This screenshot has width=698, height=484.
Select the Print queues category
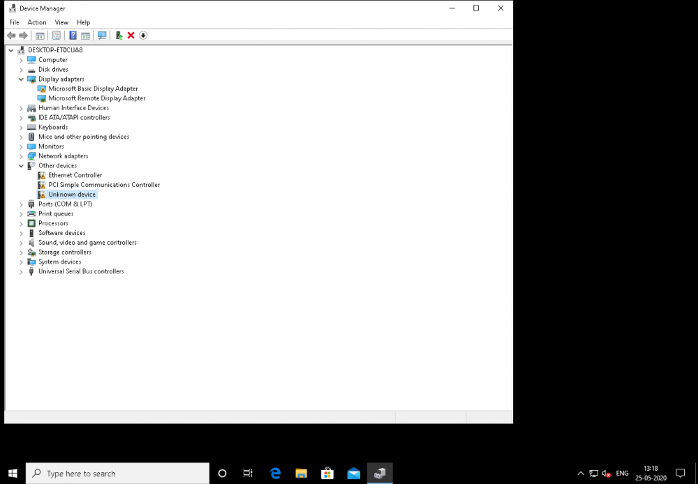point(56,214)
